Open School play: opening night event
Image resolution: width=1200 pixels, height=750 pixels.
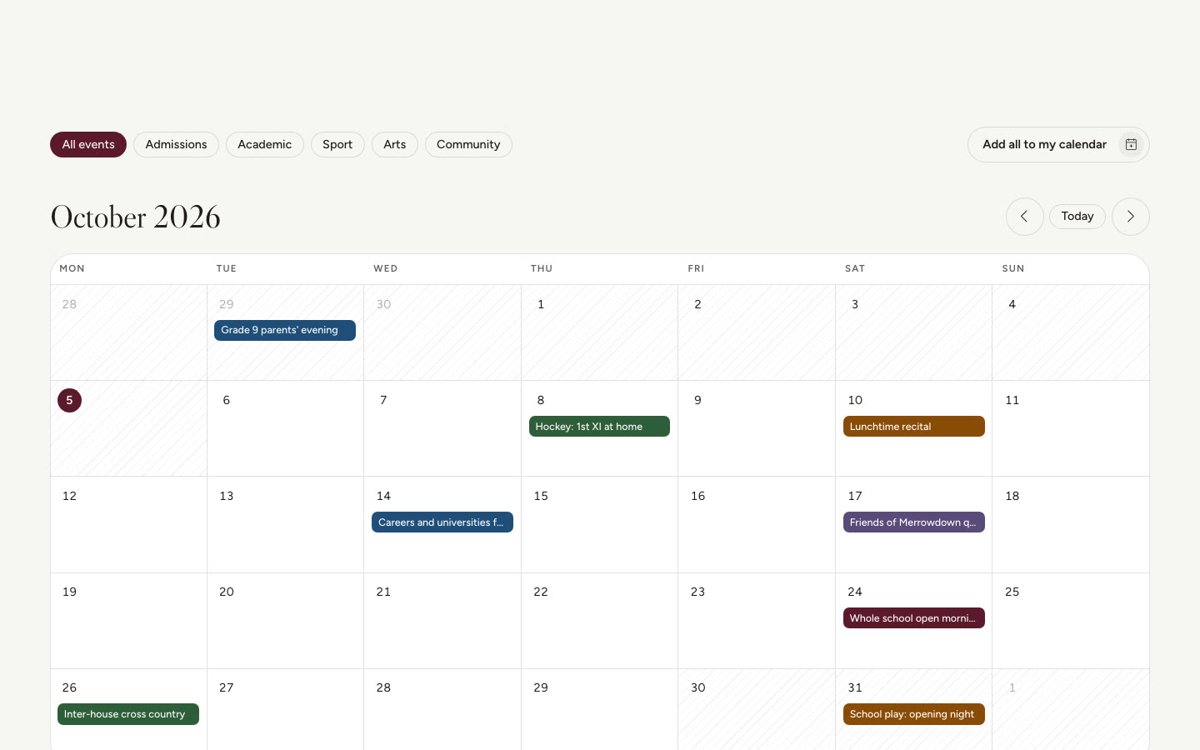pos(914,714)
